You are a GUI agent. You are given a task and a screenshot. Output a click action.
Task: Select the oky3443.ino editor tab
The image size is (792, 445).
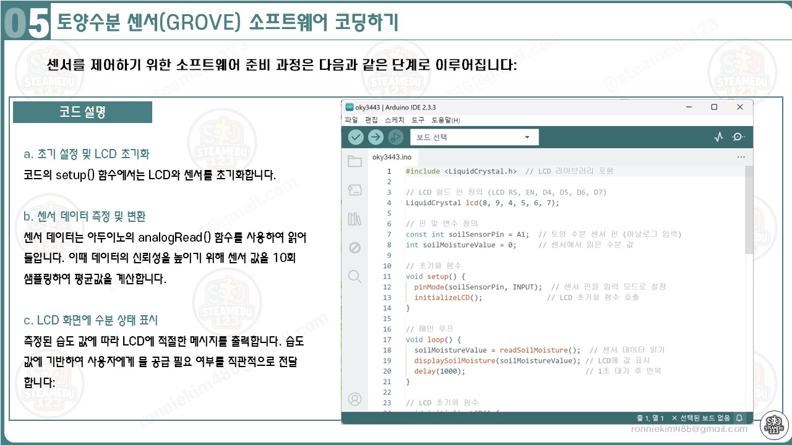tap(392, 157)
